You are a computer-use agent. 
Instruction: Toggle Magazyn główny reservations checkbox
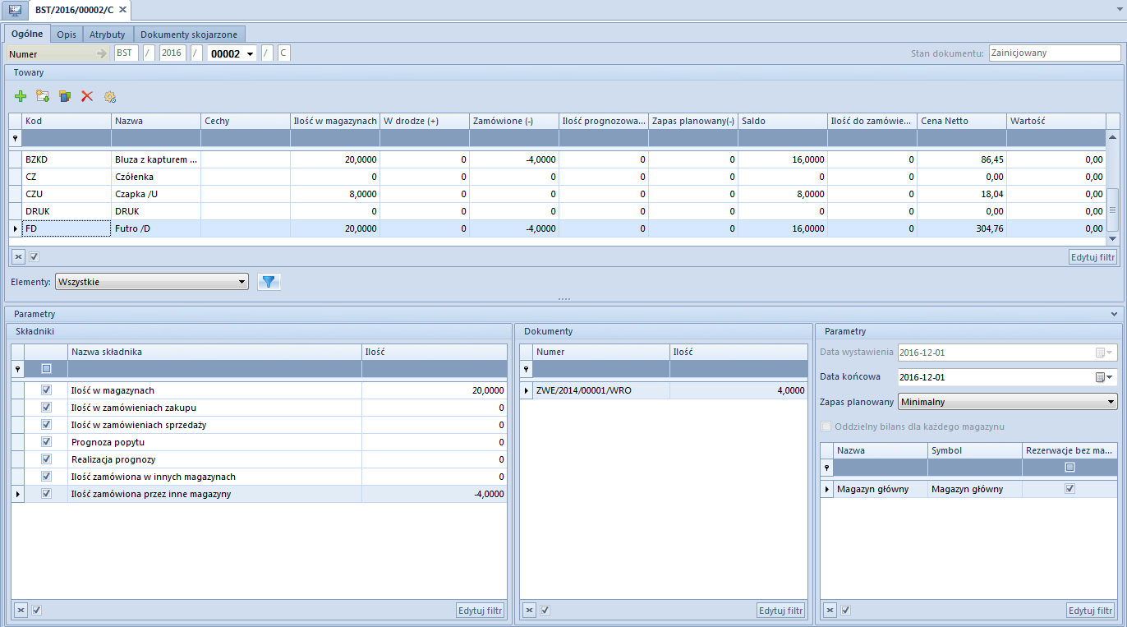click(1069, 489)
